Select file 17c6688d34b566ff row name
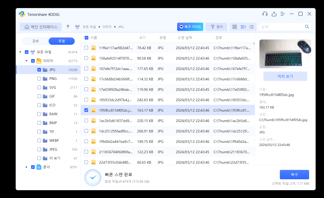Viewport: 324px width, 198px height. coord(116,79)
